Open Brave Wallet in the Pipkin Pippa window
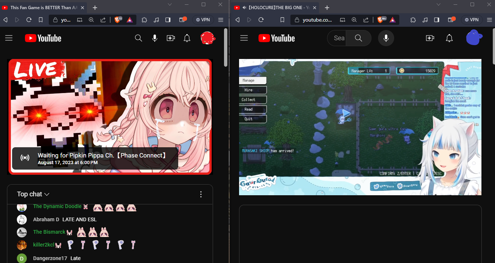 click(x=183, y=20)
